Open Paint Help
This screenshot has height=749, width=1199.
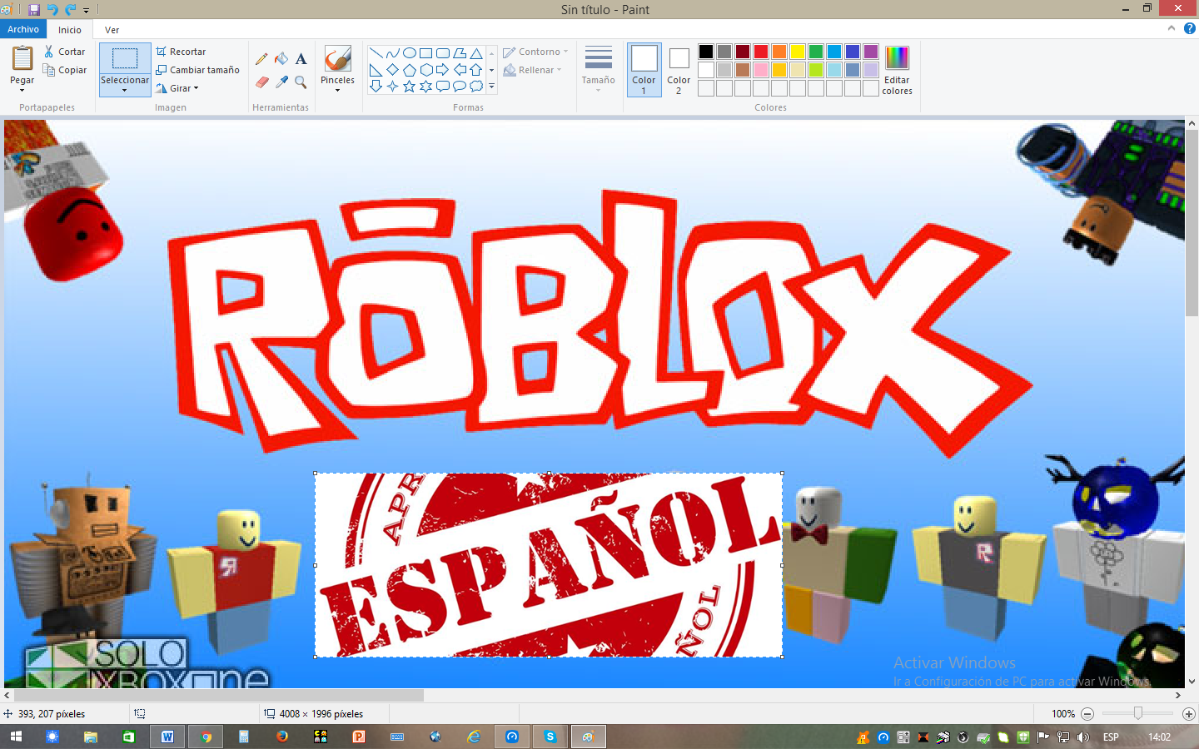click(x=1190, y=28)
